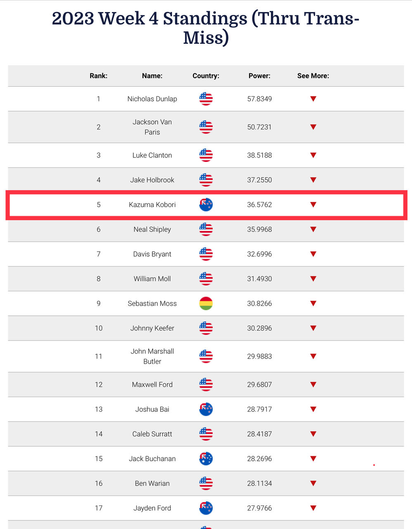
Task: Click Joshua Bai's country flag icon
Action: (x=206, y=409)
